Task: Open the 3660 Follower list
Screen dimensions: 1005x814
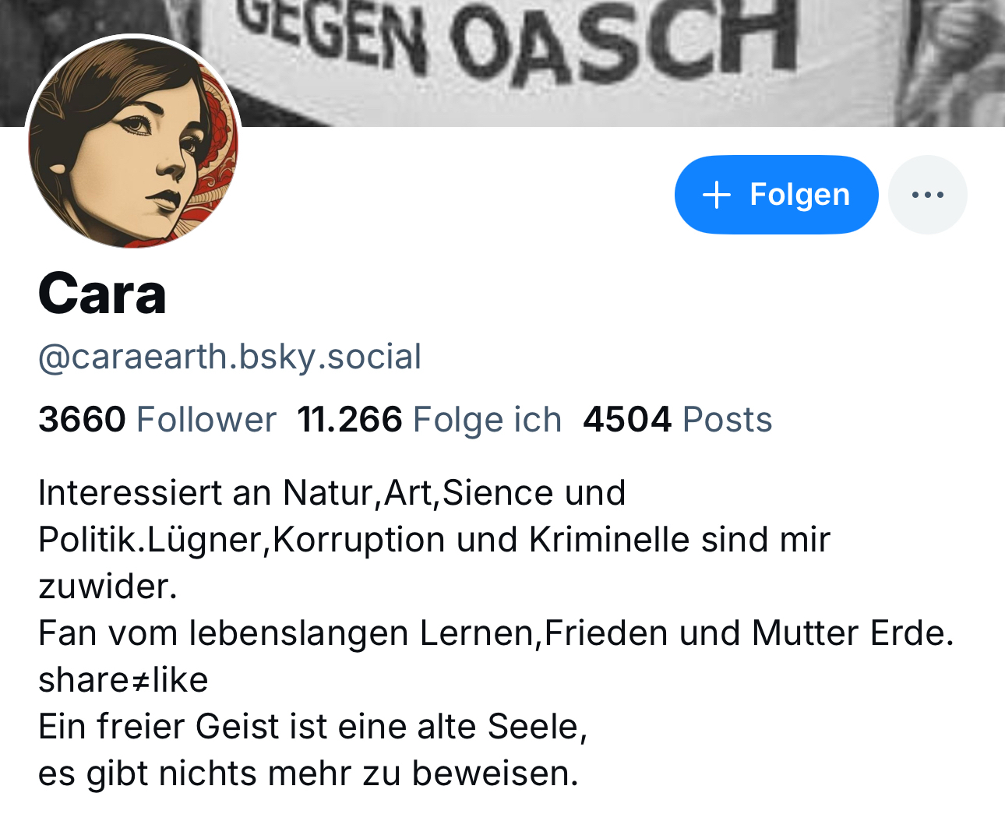Action: pos(157,419)
